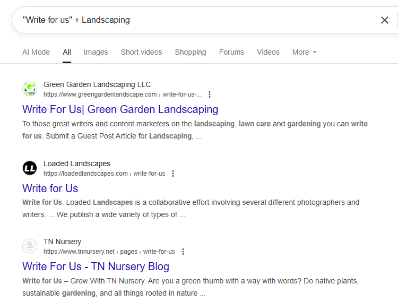Expand the More search filters dropdown

[304, 52]
